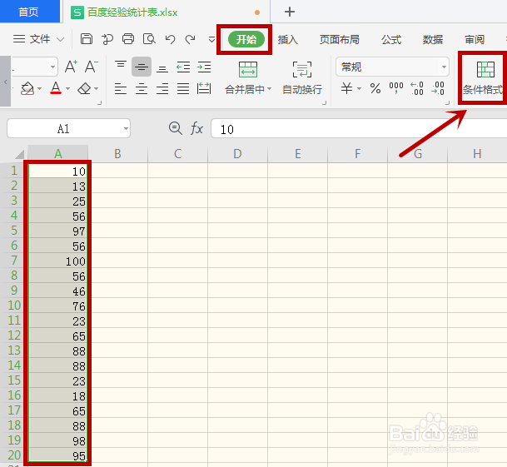Viewport: 507px width, 467px height.
Task: Increase font size with A+ icon
Action: tap(71, 67)
